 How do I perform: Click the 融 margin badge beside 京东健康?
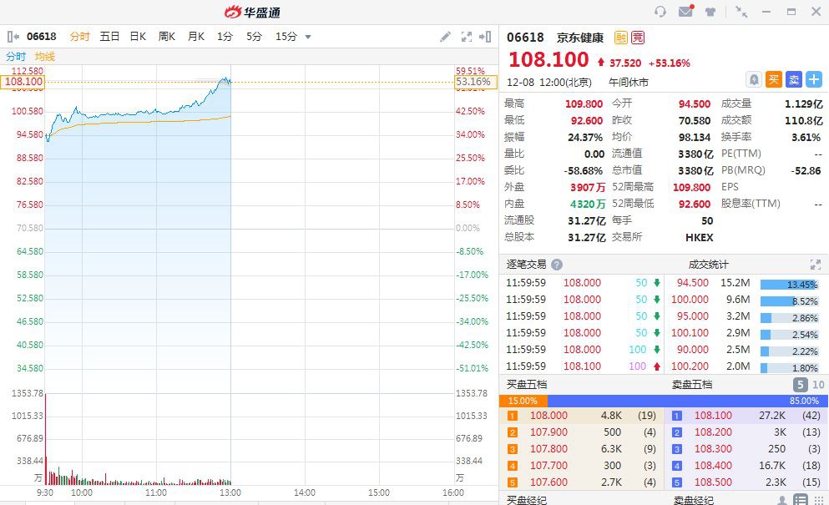click(620, 38)
